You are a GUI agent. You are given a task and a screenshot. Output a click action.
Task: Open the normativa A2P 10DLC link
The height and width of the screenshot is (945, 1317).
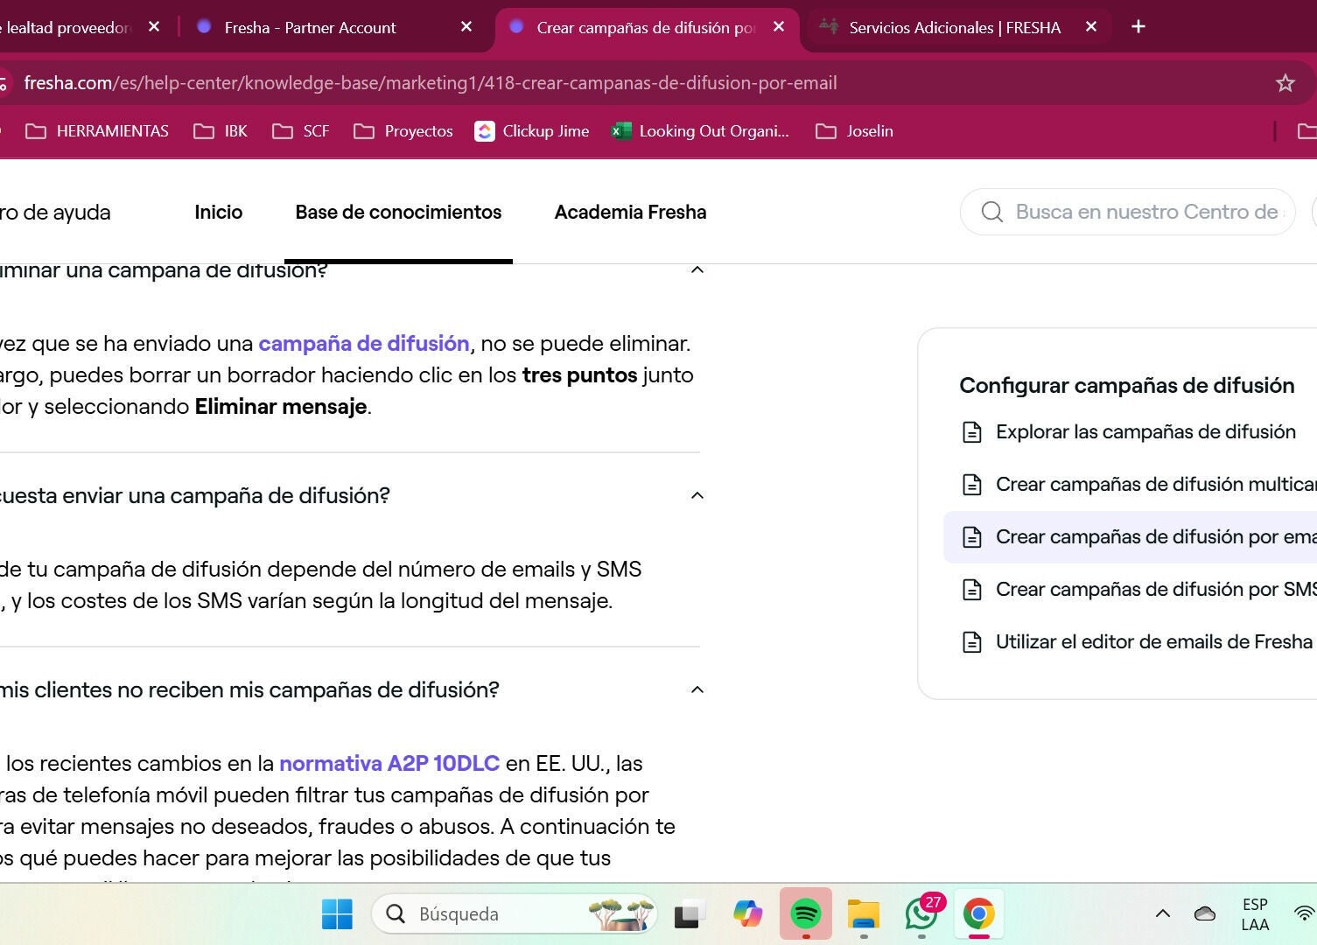point(389,764)
